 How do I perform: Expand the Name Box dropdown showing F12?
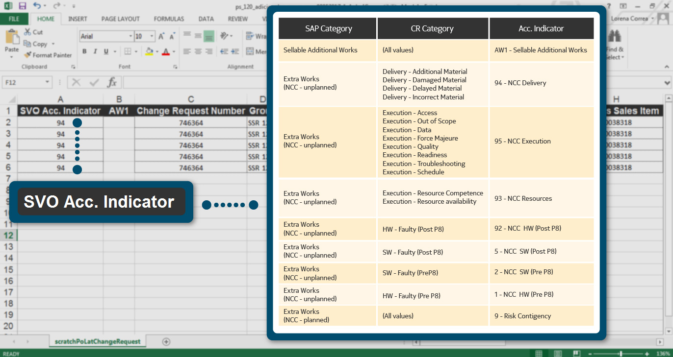48,82
